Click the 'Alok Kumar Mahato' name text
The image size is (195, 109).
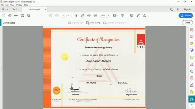pos(98,61)
